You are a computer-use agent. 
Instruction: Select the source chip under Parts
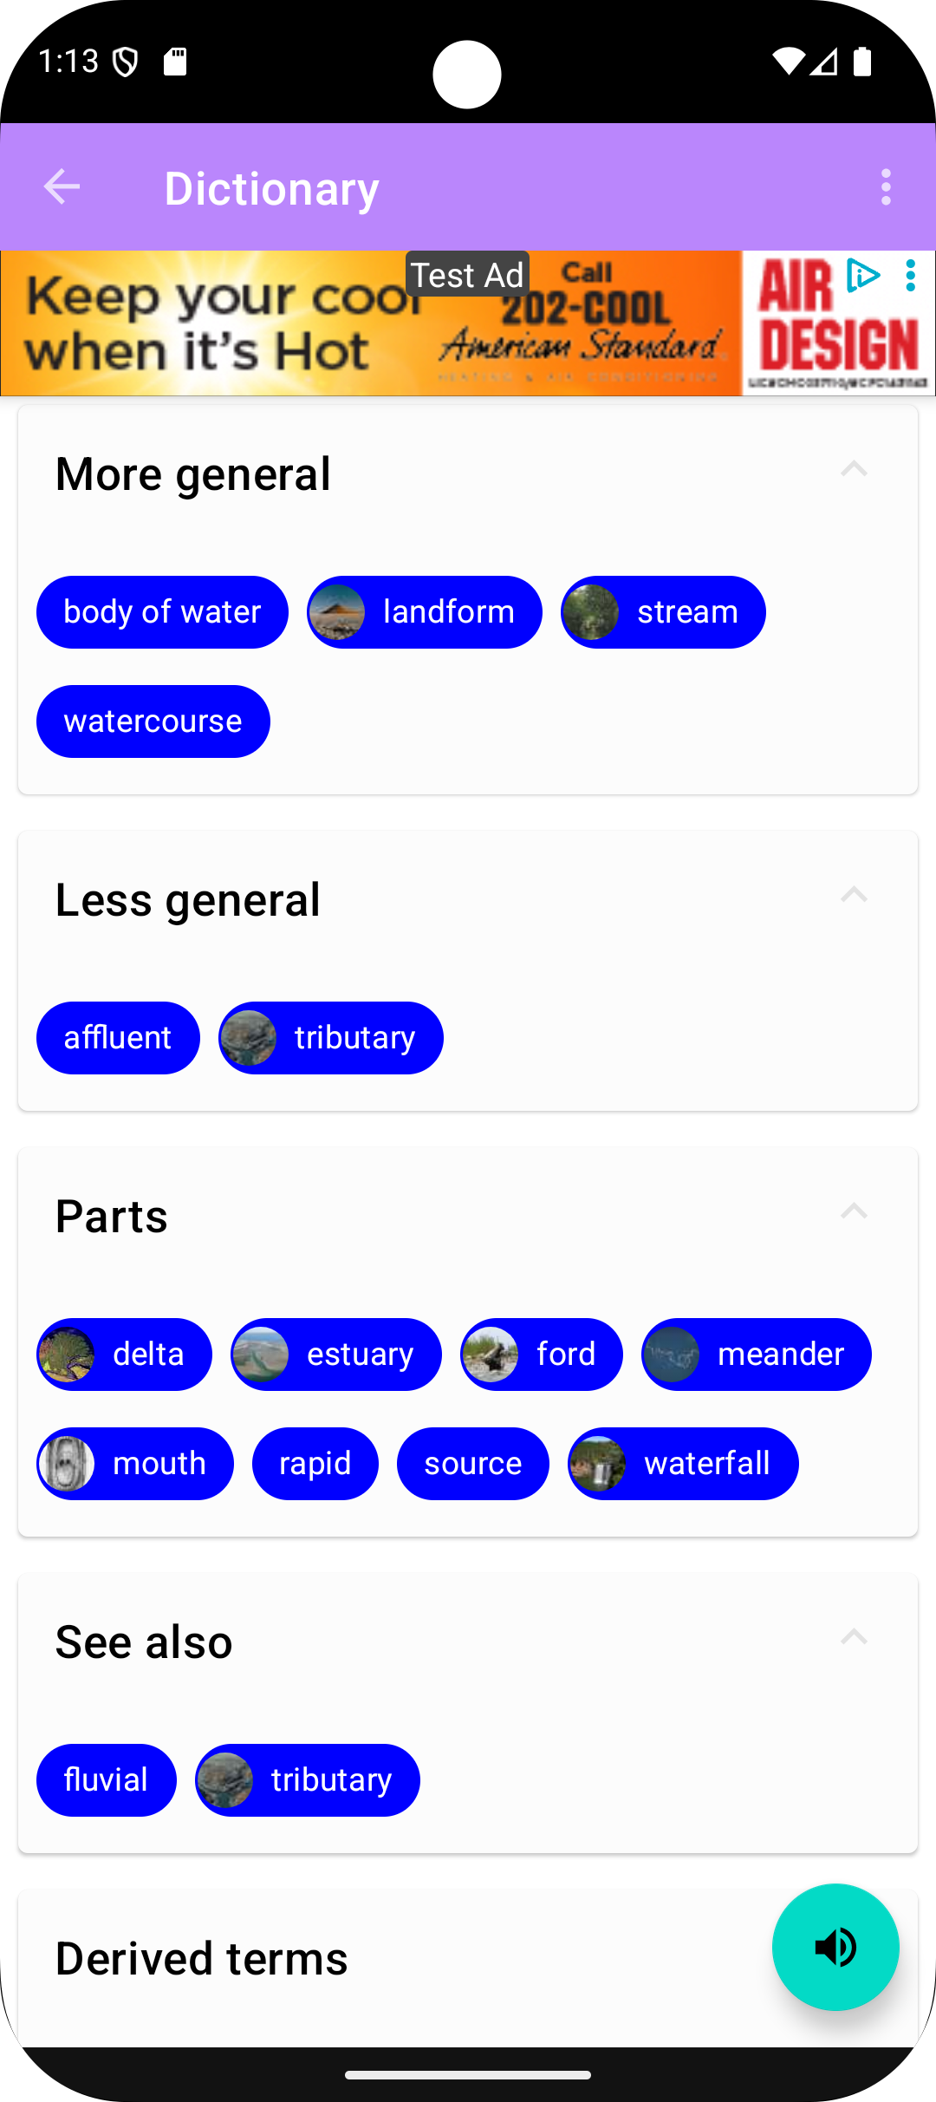[473, 1464]
